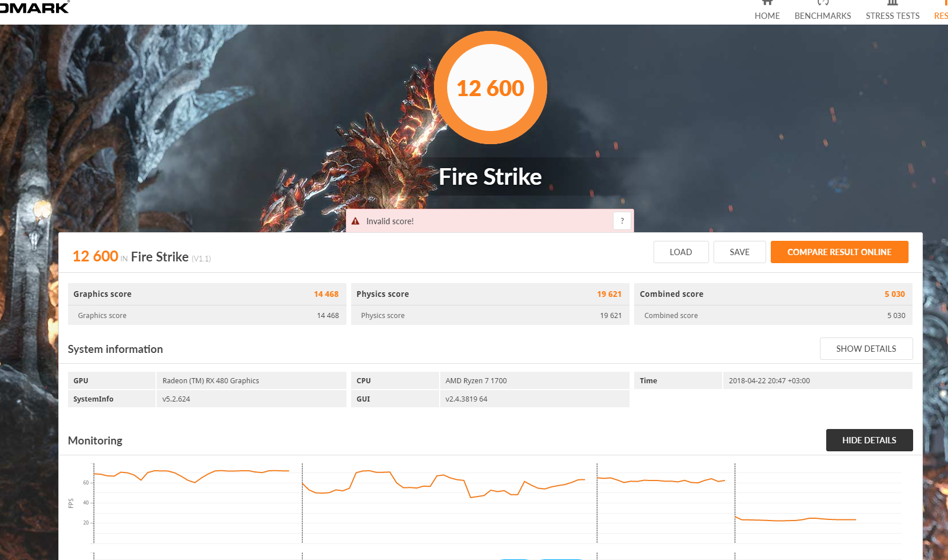Select the Graphics score header row
948x560 pixels.
[207, 294]
